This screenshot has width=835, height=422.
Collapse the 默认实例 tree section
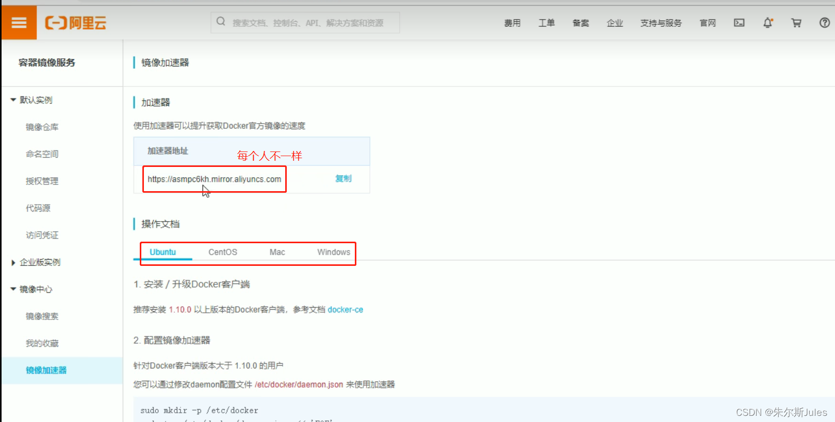click(x=13, y=100)
